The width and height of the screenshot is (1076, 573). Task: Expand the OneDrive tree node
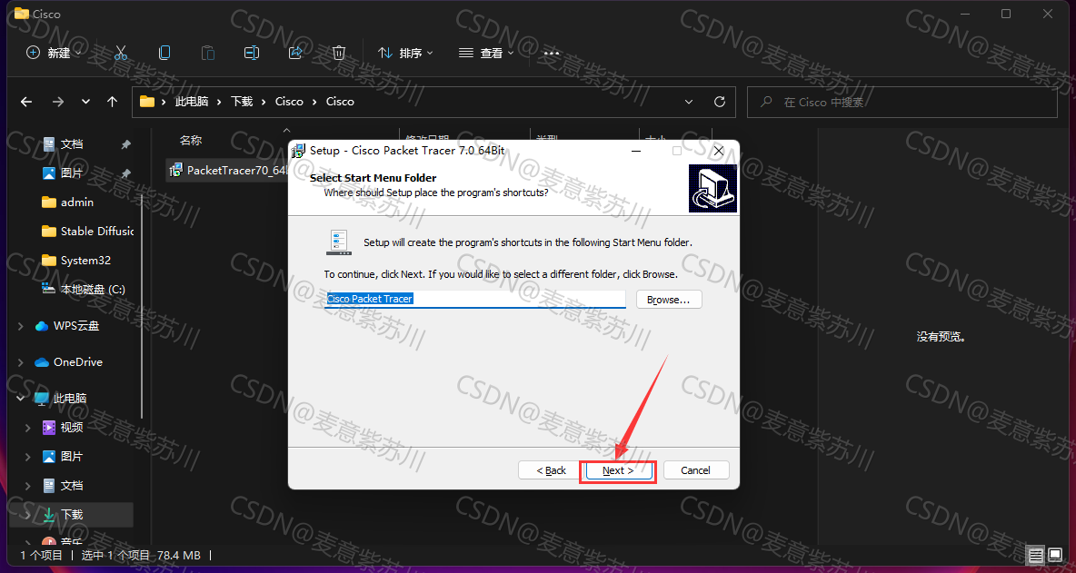point(21,362)
